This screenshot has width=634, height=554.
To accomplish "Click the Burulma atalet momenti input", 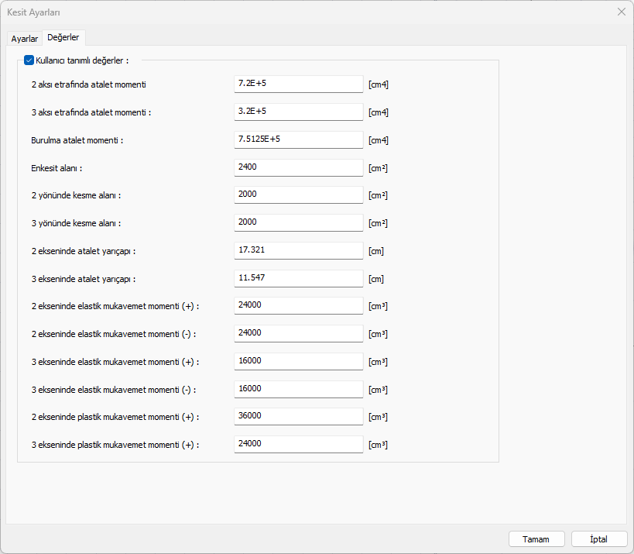I will click(298, 139).
